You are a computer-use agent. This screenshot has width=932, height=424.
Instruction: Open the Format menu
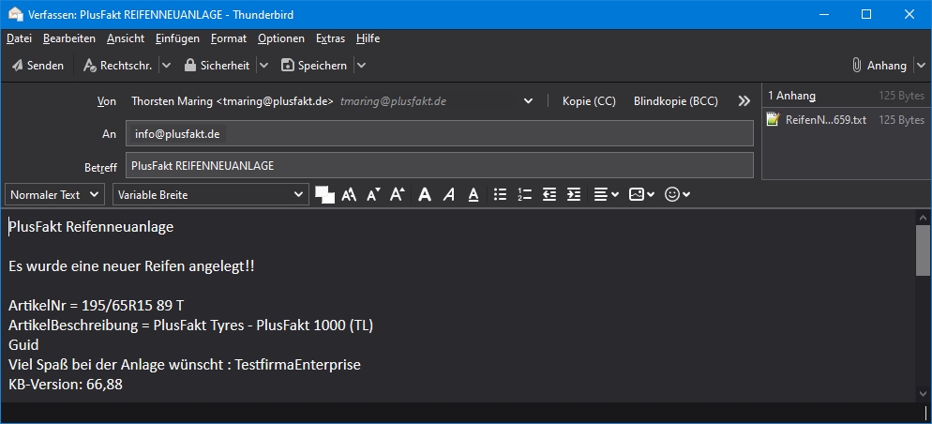point(228,38)
